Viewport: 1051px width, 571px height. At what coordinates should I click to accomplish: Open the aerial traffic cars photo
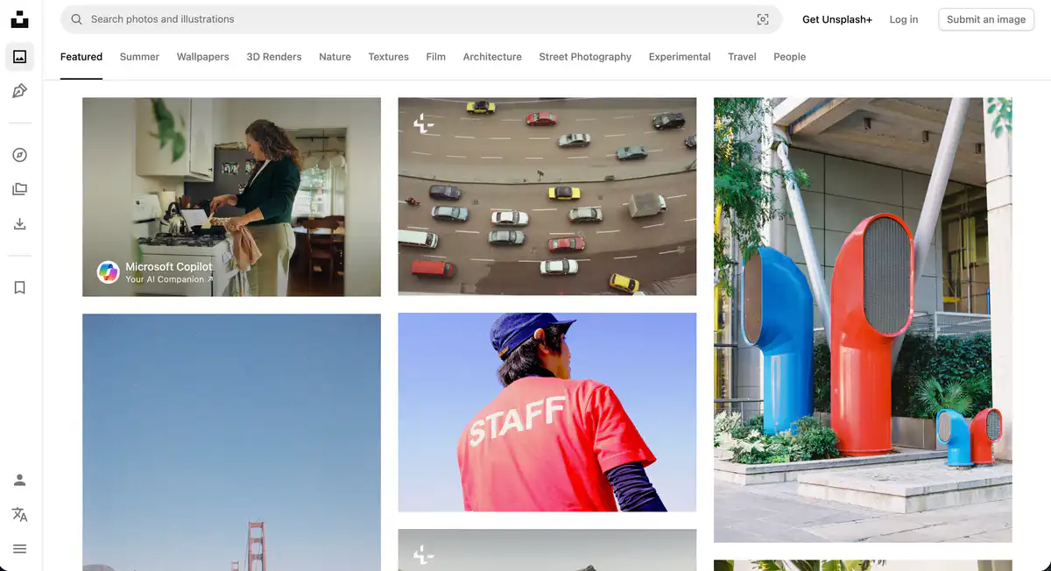(547, 196)
